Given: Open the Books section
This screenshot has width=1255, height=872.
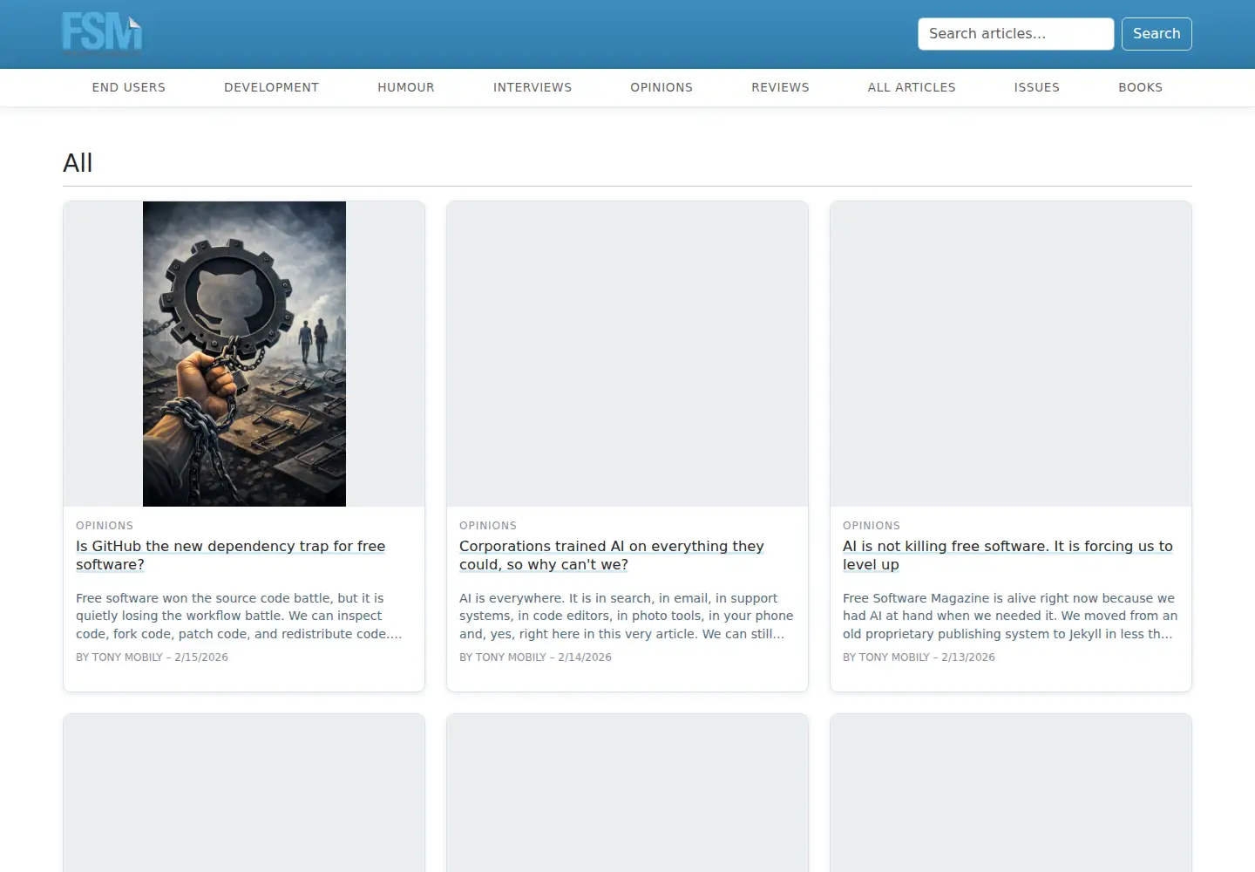Looking at the screenshot, I should coord(1141,87).
